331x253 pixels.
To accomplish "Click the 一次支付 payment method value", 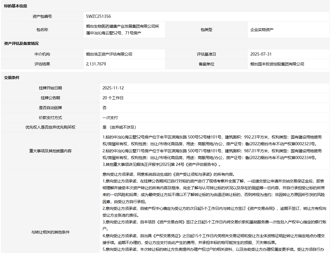I will click(110, 118).
